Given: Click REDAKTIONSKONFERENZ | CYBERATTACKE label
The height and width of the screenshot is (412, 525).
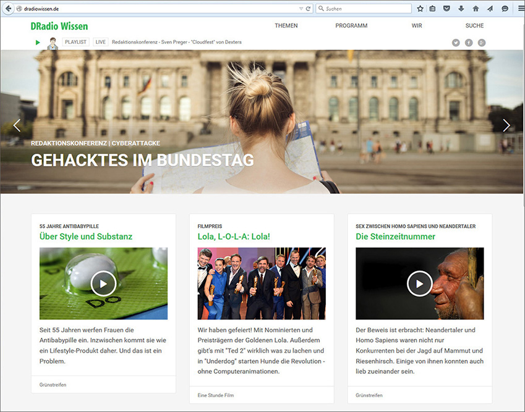Looking at the screenshot, I should pos(95,143).
